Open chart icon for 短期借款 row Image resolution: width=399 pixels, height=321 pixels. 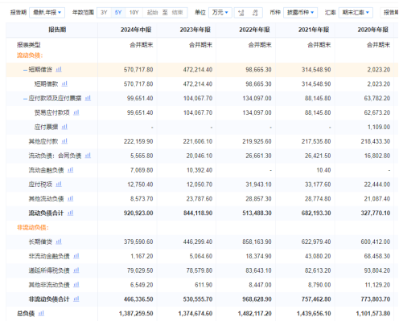click(x=64, y=84)
